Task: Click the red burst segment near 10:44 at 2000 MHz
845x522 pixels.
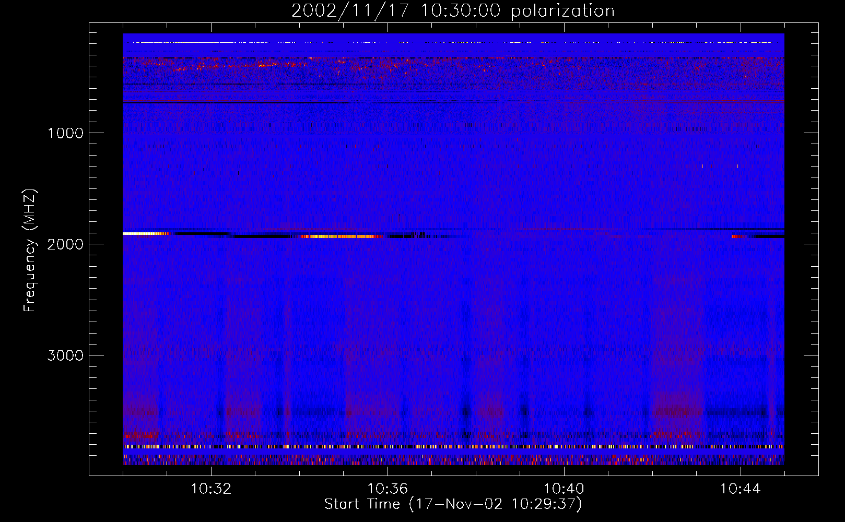Action: 739,236
